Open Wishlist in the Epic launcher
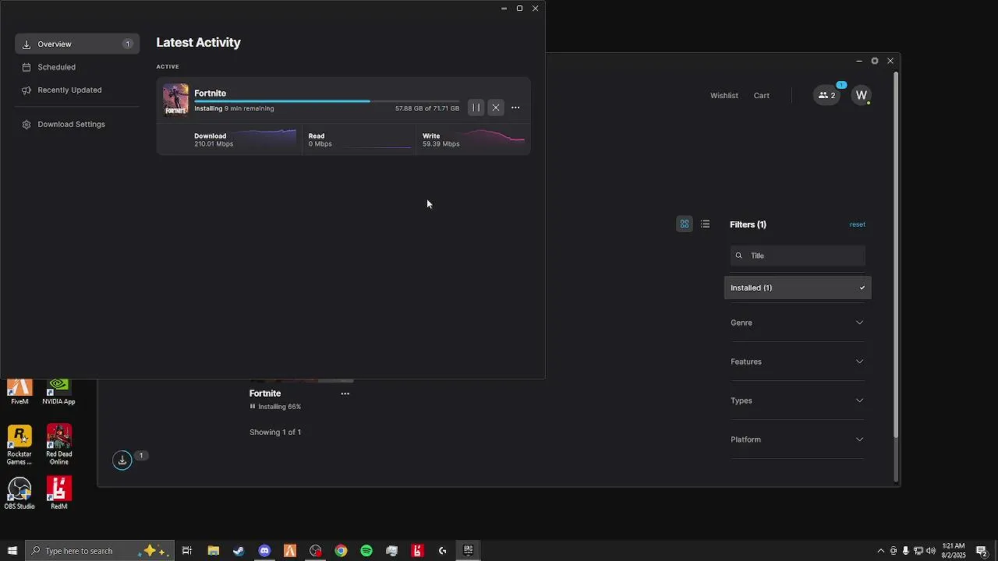This screenshot has width=998, height=561. click(724, 95)
